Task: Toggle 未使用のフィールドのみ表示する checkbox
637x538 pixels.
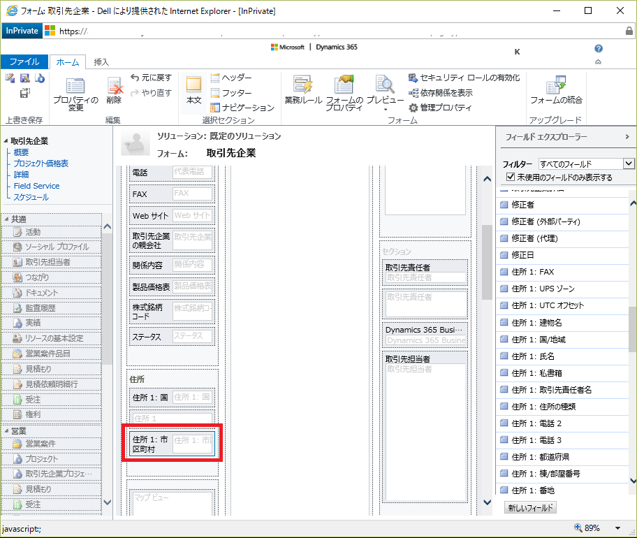Action: [511, 177]
